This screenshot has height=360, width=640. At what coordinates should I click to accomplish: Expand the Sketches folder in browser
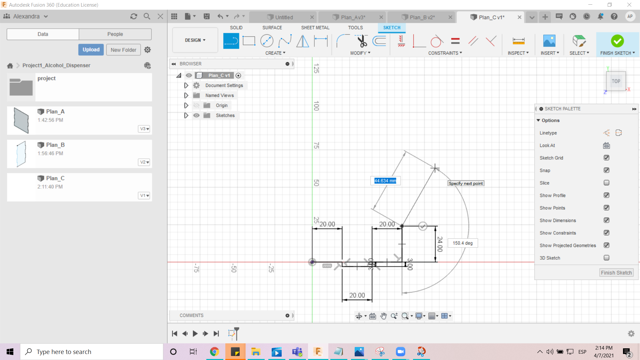[x=185, y=115]
